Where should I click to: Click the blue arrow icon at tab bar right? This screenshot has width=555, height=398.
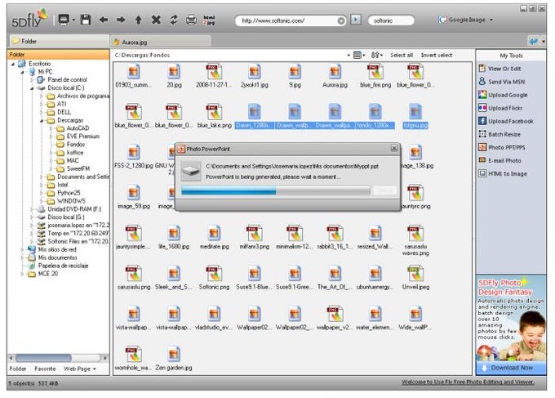click(x=534, y=42)
